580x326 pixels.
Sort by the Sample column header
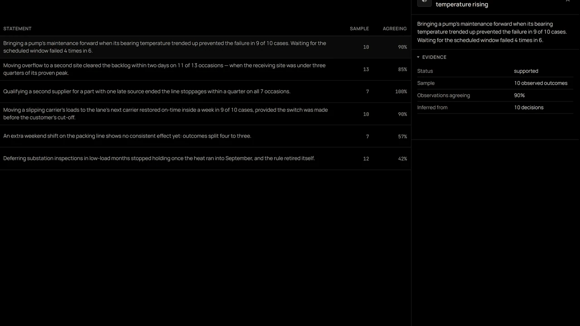click(359, 29)
